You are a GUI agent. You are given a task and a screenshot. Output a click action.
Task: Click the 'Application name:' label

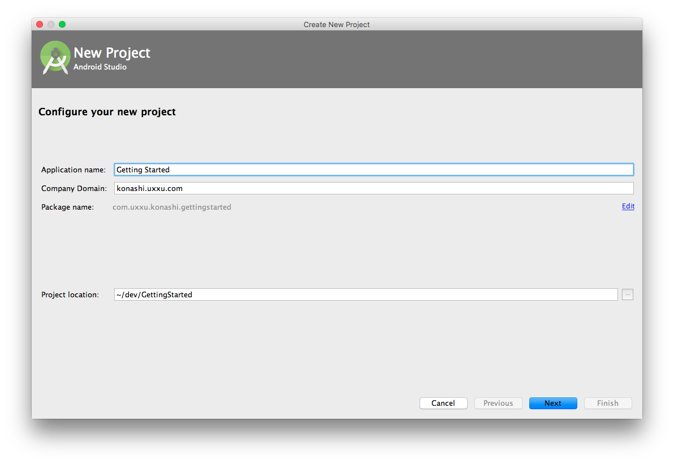point(74,170)
